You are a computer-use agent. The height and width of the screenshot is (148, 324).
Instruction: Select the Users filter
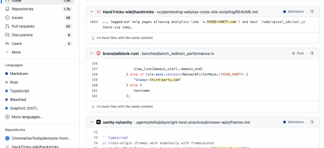(39, 43)
